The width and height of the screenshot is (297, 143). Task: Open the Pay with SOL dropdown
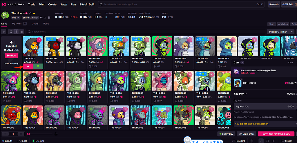(x=265, y=106)
